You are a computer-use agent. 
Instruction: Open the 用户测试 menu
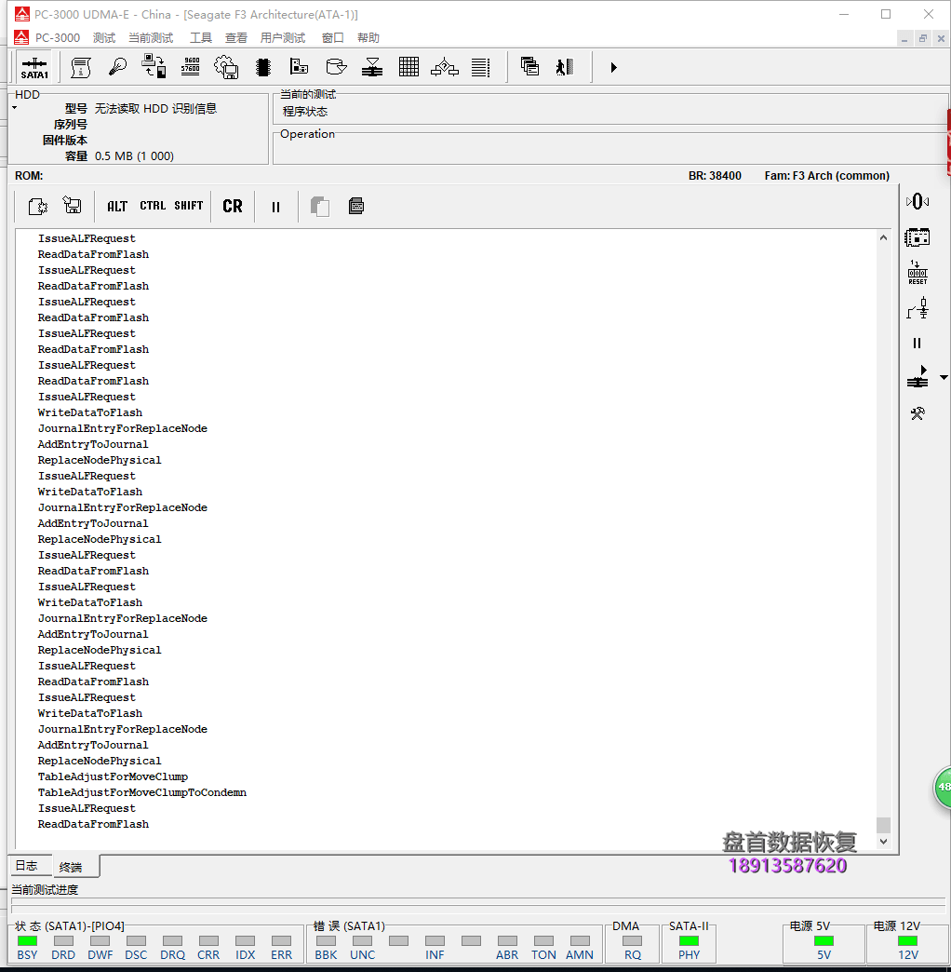(x=283, y=38)
